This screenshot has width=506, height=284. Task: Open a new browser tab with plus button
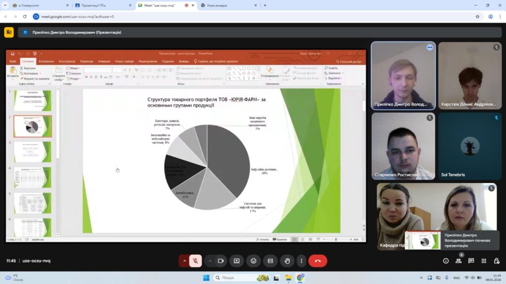pyautogui.click(x=265, y=5)
